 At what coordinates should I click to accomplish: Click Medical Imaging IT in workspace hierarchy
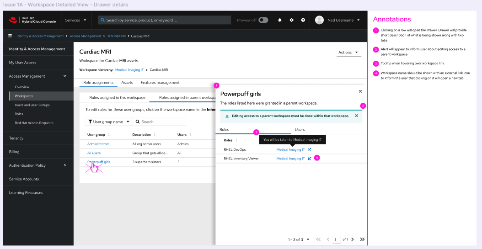pos(129,70)
